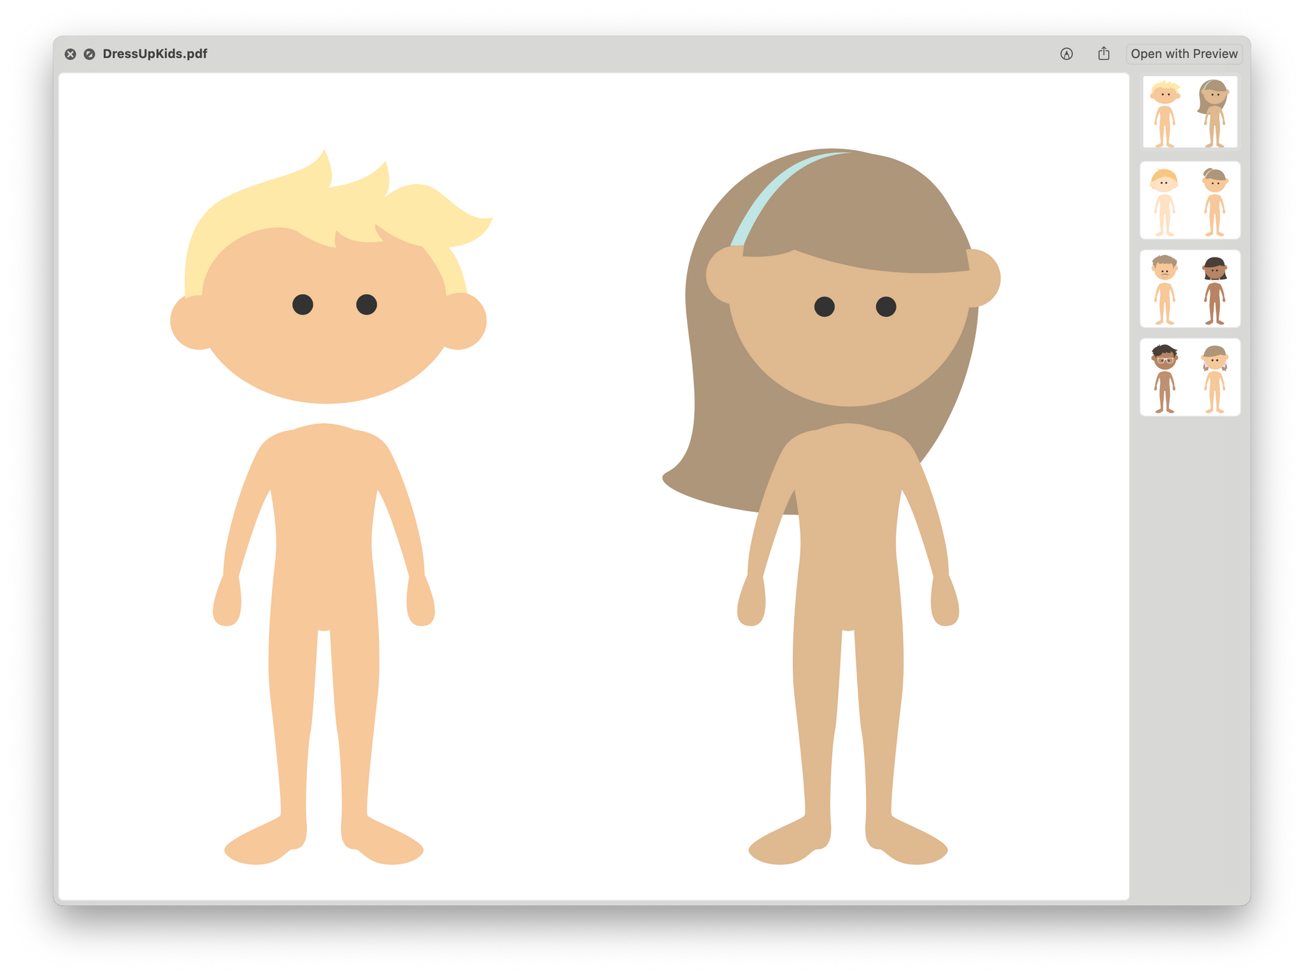
Task: Click Open with Preview button
Action: [1184, 54]
